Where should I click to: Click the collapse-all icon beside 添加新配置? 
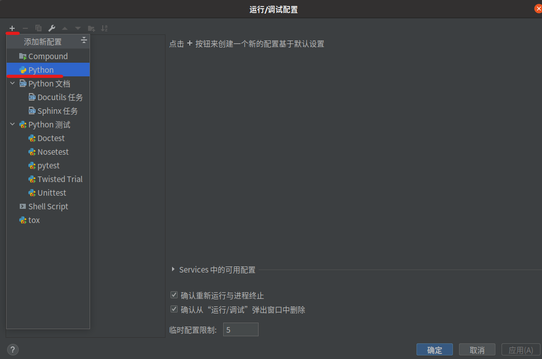coord(84,39)
